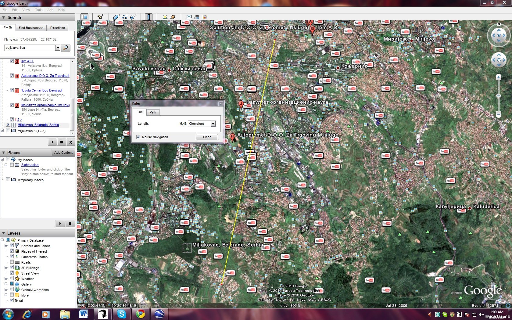Print the current view
Image resolution: width=512 pixels, height=320 pixels.
point(197,17)
